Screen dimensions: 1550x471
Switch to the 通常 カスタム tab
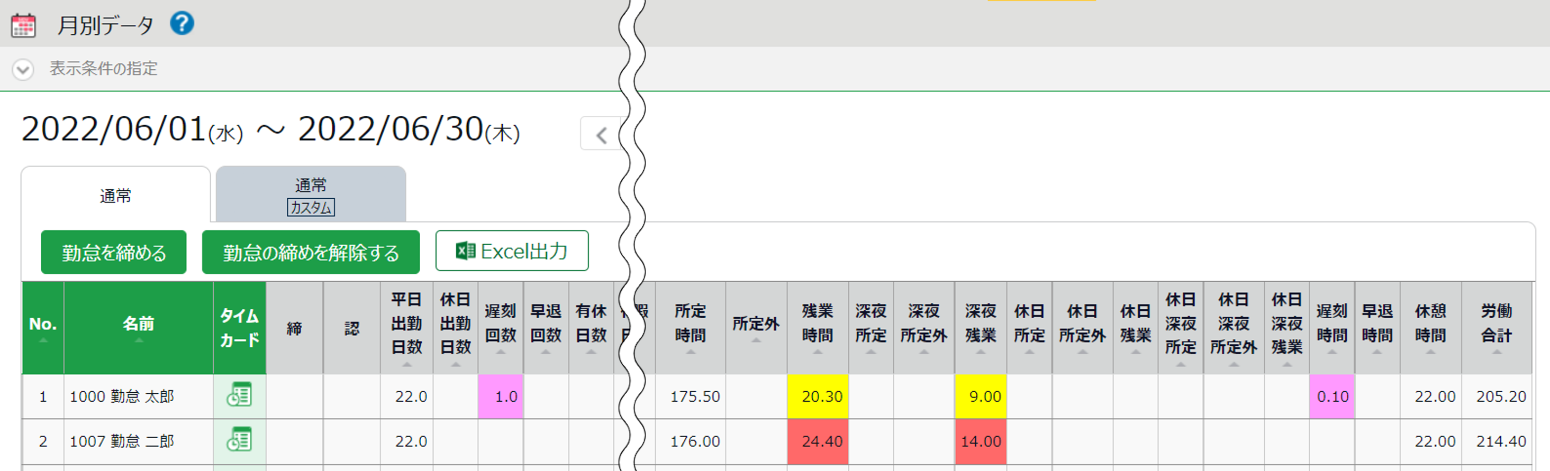coord(311,195)
